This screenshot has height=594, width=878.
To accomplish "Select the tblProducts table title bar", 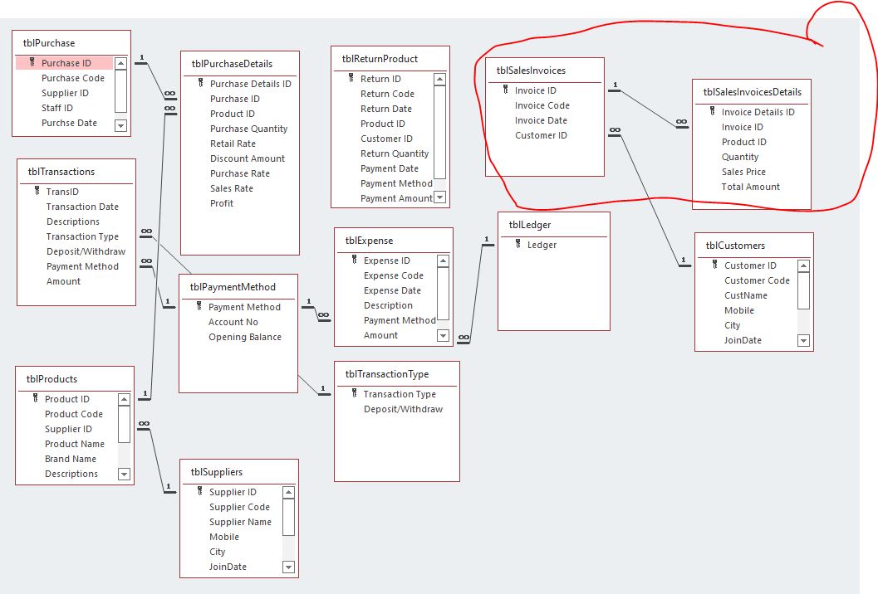I will pyautogui.click(x=75, y=379).
